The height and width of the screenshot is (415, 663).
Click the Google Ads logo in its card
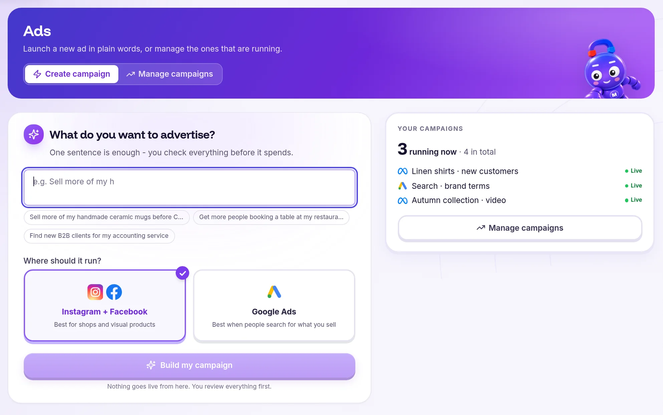click(274, 292)
